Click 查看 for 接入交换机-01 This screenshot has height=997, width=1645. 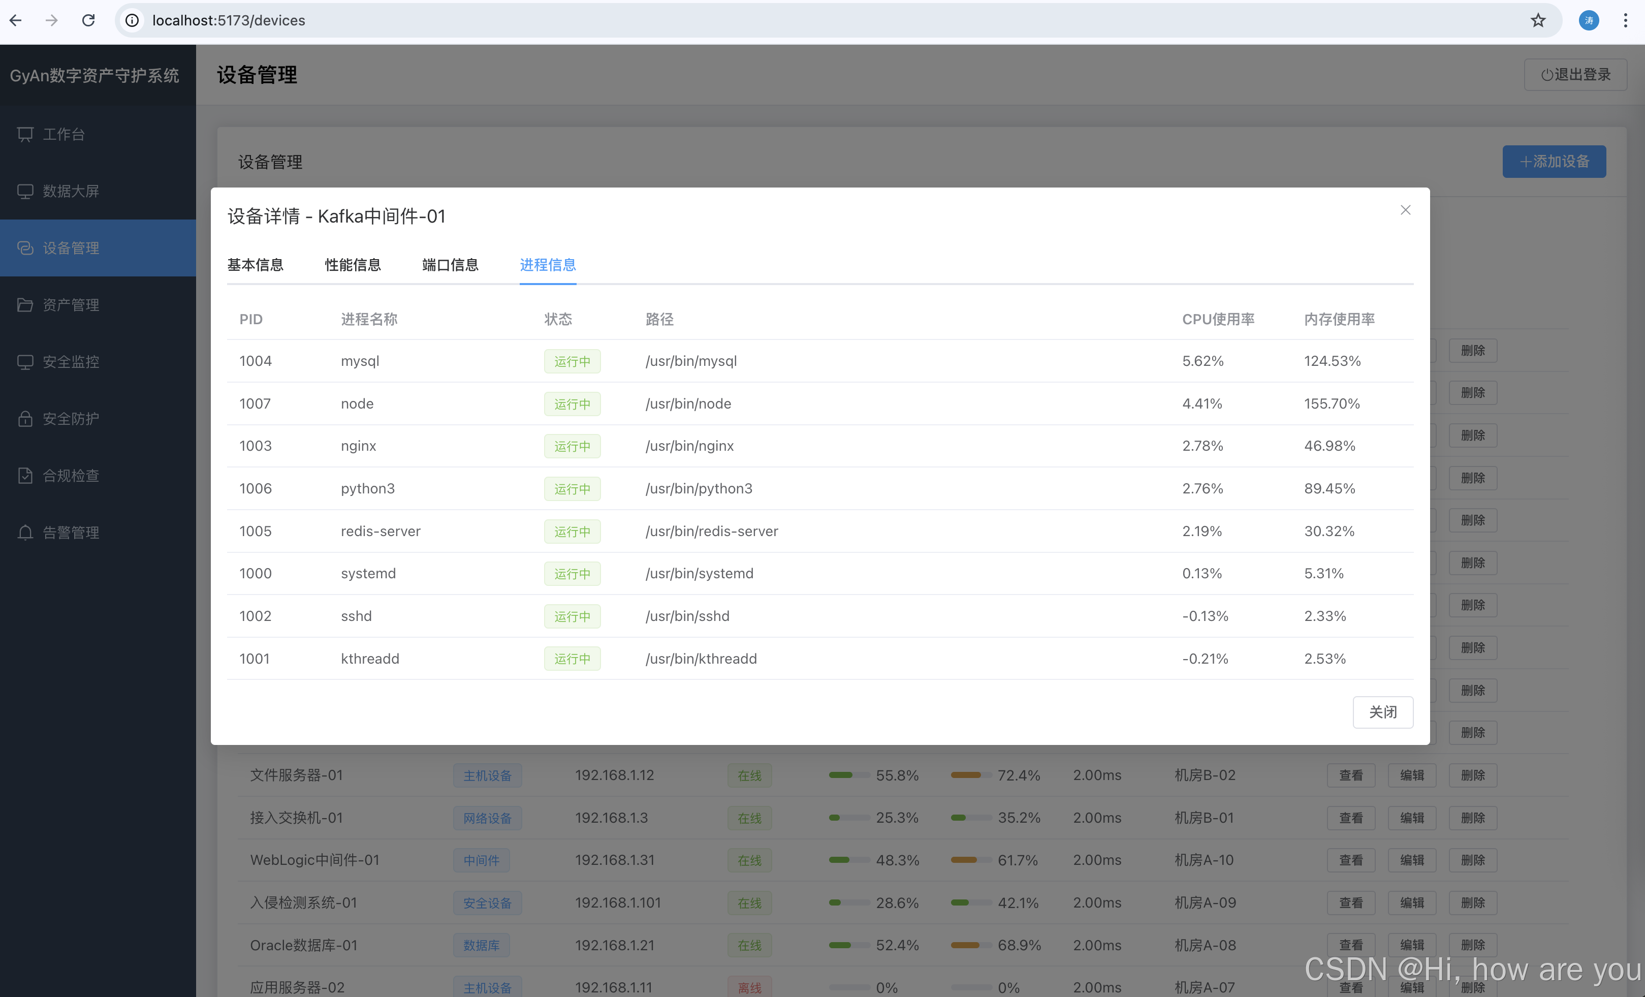point(1350,818)
